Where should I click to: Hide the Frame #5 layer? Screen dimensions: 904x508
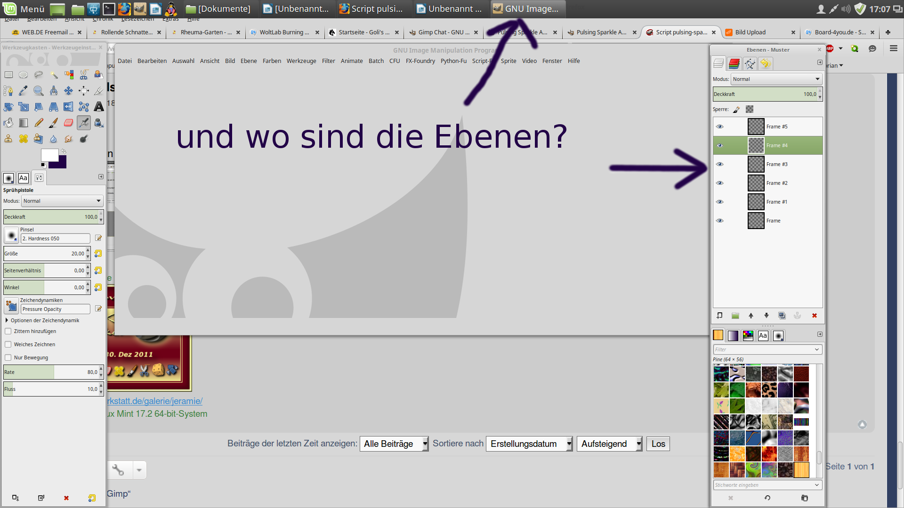[719, 127]
